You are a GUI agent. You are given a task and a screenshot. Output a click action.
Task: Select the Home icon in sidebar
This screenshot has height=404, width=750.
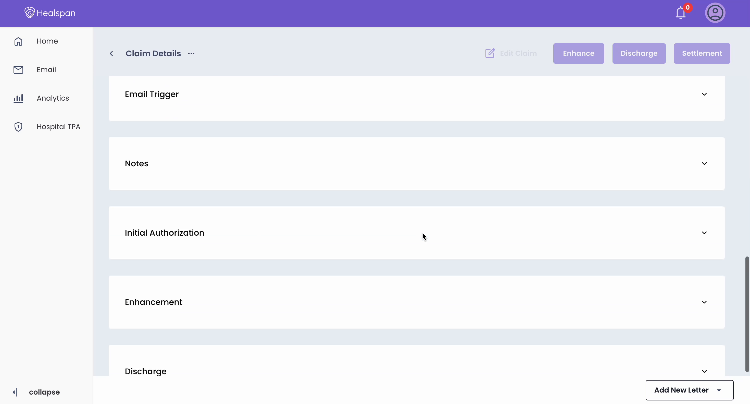(18, 41)
